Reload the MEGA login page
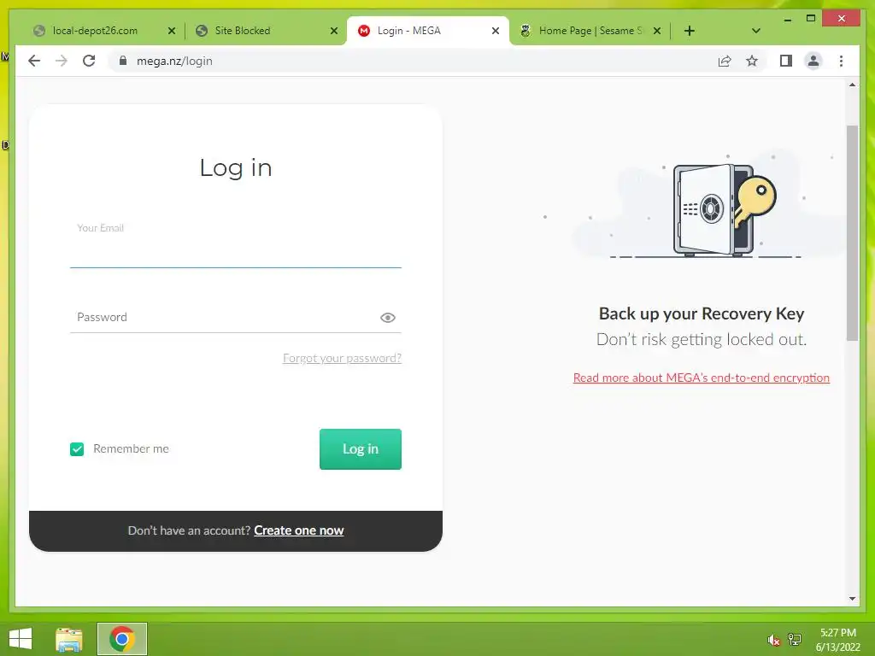The width and height of the screenshot is (875, 656). pos(89,61)
